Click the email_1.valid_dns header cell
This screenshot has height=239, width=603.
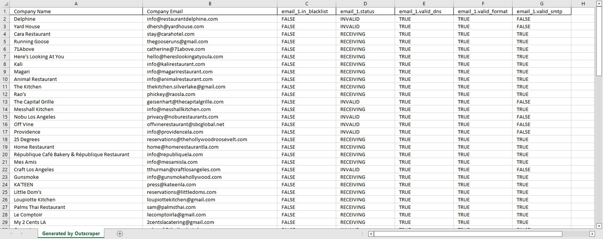pos(424,11)
